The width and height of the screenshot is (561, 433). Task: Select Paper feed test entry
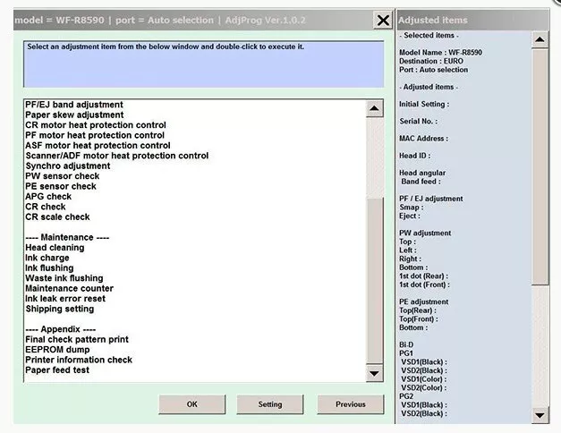(x=57, y=370)
